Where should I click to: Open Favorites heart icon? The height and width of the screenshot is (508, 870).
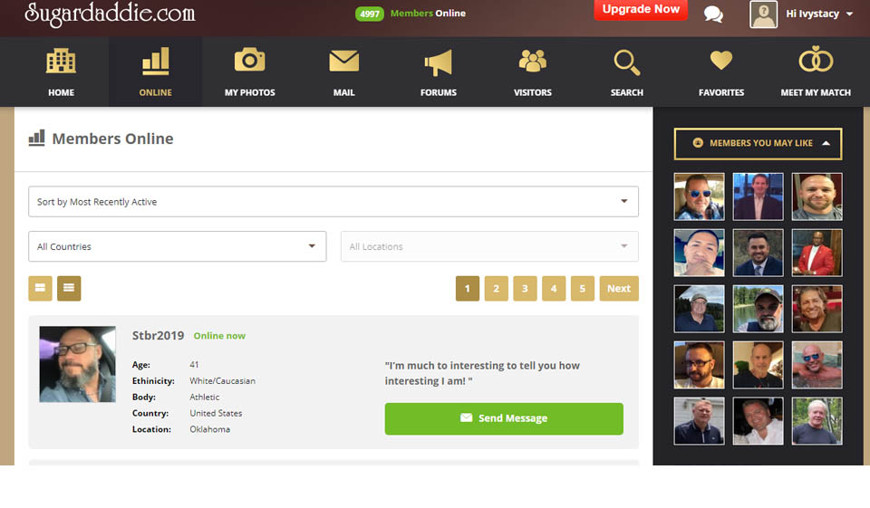pyautogui.click(x=720, y=62)
